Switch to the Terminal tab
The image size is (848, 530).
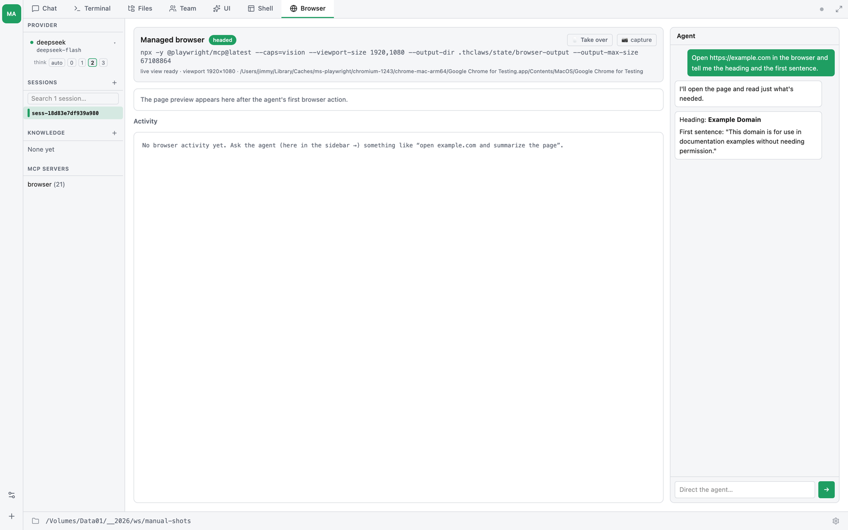click(x=92, y=8)
